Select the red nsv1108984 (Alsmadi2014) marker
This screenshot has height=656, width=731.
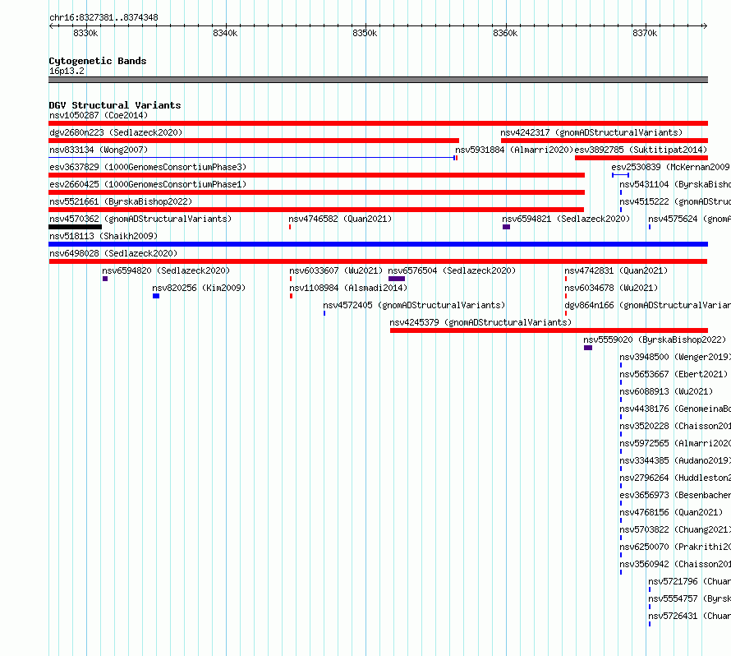coord(292,296)
